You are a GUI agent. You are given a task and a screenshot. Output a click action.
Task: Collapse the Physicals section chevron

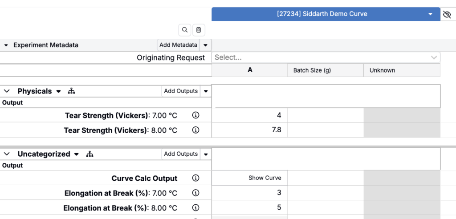(x=7, y=91)
